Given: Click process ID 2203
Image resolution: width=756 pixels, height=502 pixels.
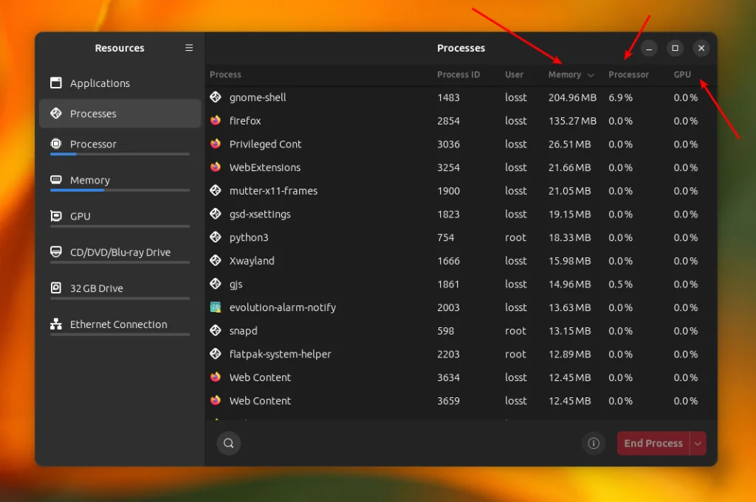Looking at the screenshot, I should pos(448,355).
